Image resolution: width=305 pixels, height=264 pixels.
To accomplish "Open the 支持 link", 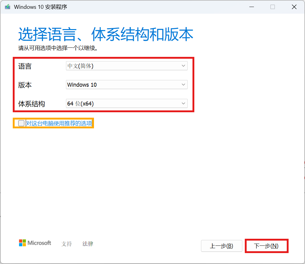I will pos(67,244).
